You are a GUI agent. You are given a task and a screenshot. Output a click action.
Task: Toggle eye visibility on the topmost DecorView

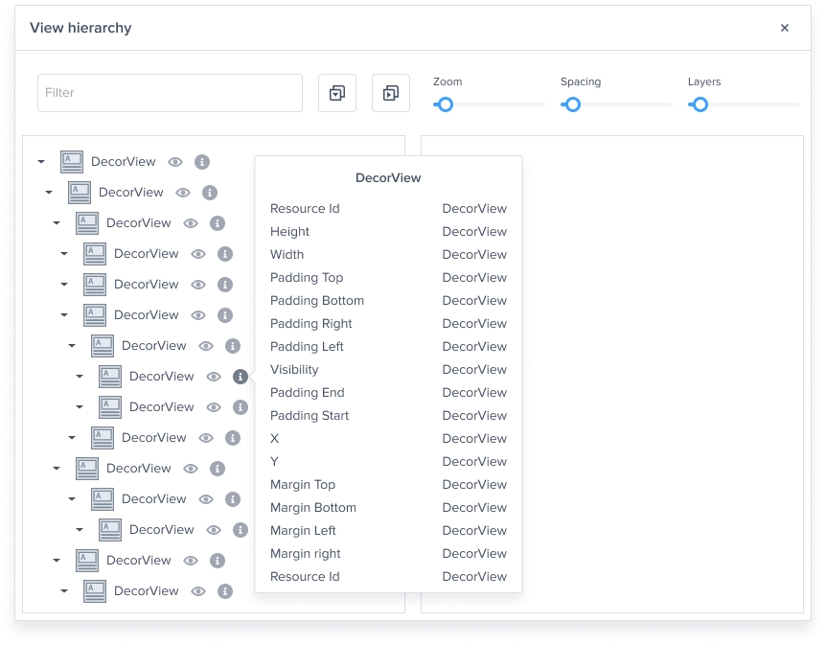click(175, 162)
